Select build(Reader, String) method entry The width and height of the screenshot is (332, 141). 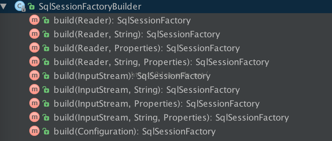(137, 34)
